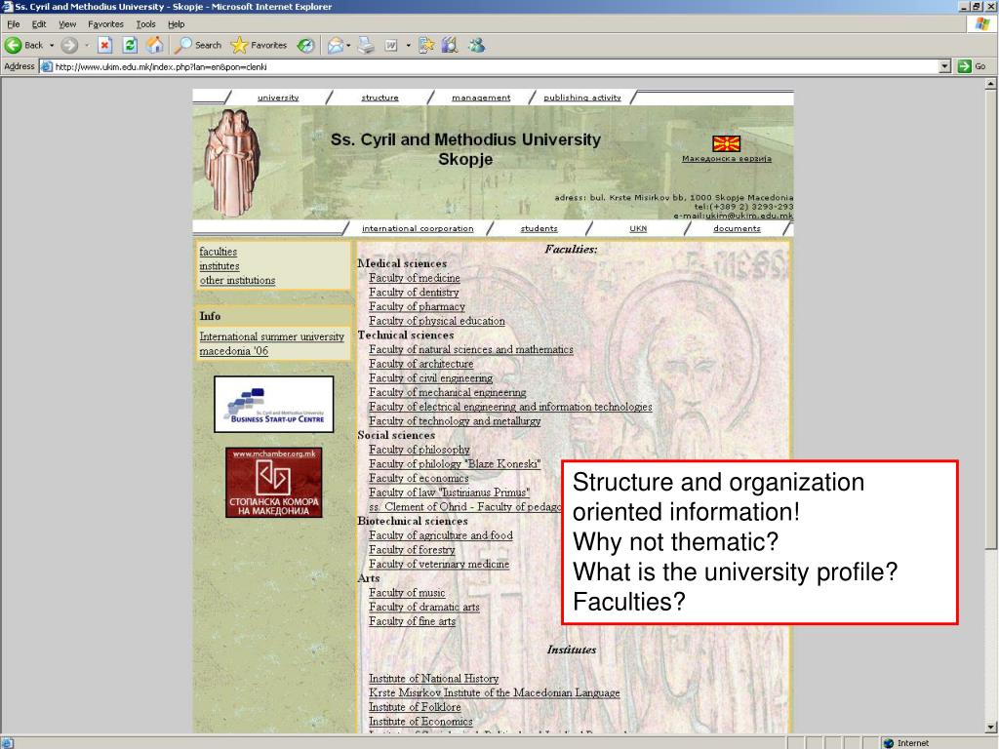
Task: Go to the home page icon
Action: coord(154,45)
